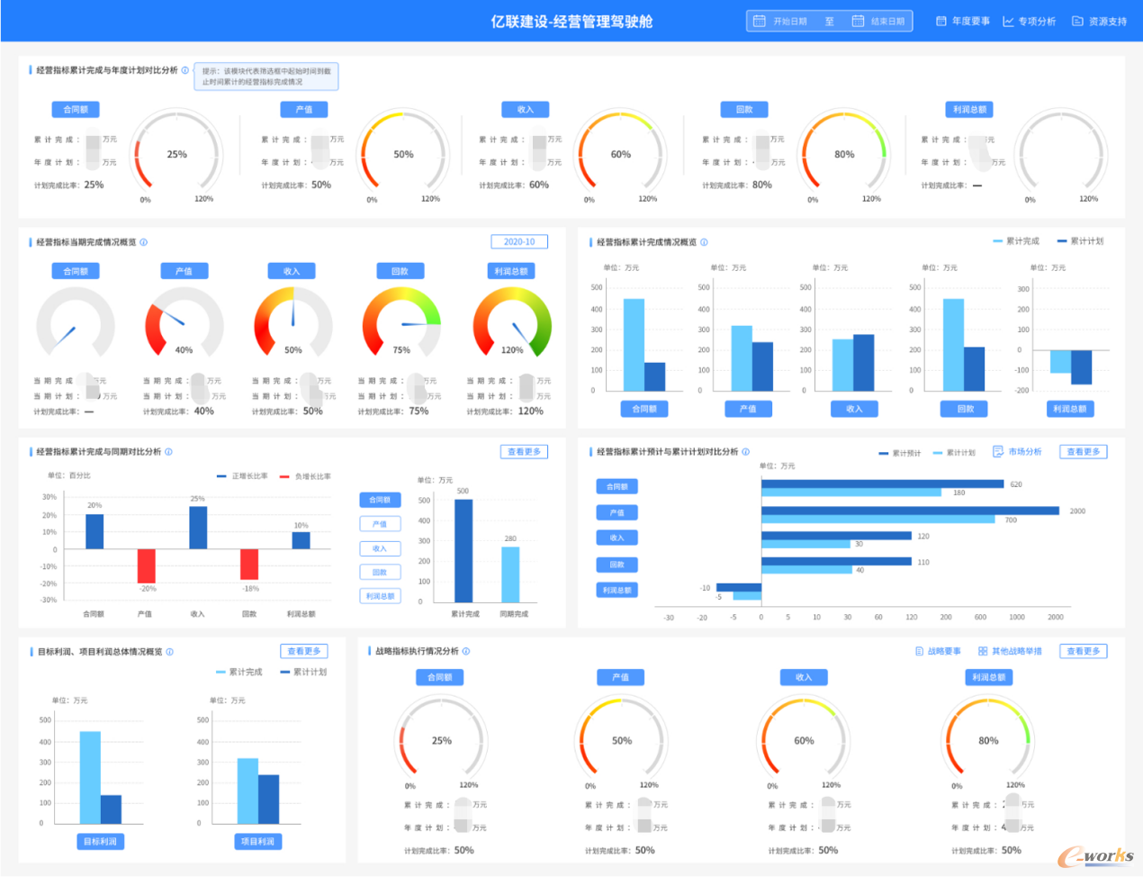This screenshot has width=1143, height=877.
Task: Click the 80% gauge under annual 回款
Action: click(x=844, y=153)
